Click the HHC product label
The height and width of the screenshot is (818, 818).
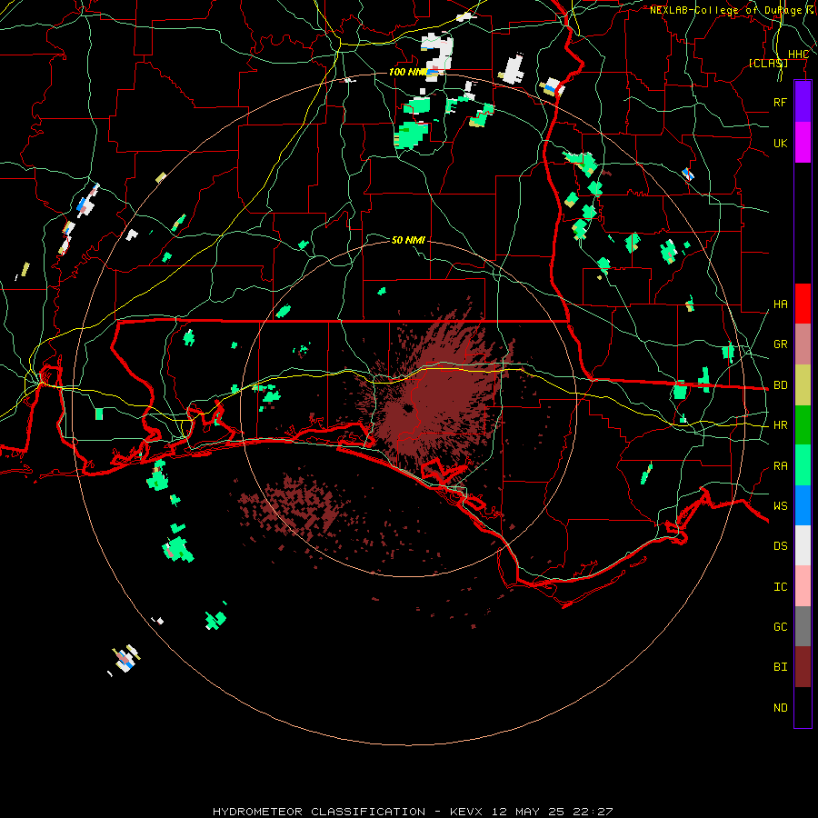[x=798, y=55]
